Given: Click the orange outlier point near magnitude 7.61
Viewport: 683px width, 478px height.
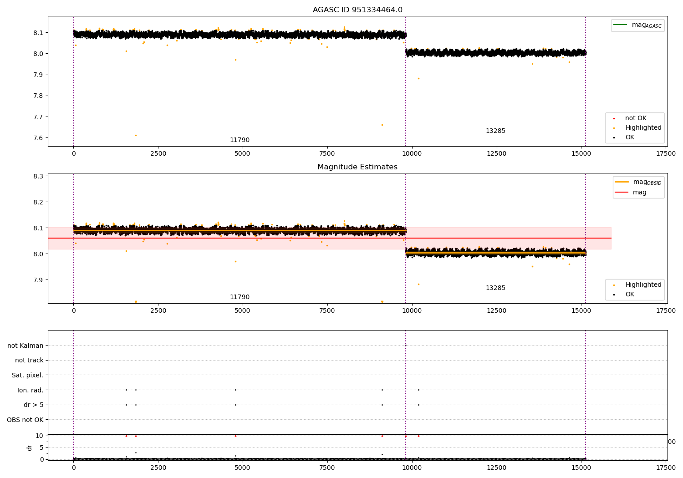Looking at the screenshot, I should tap(136, 135).
